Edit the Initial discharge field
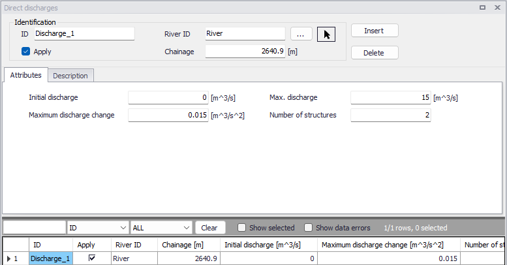Image resolution: width=507 pixels, height=265 pixels. [168, 97]
